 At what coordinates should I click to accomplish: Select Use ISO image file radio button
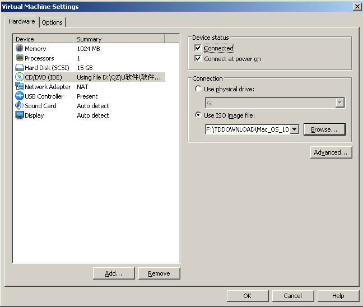198,115
